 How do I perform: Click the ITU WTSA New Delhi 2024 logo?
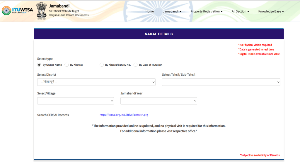coord(17,11)
